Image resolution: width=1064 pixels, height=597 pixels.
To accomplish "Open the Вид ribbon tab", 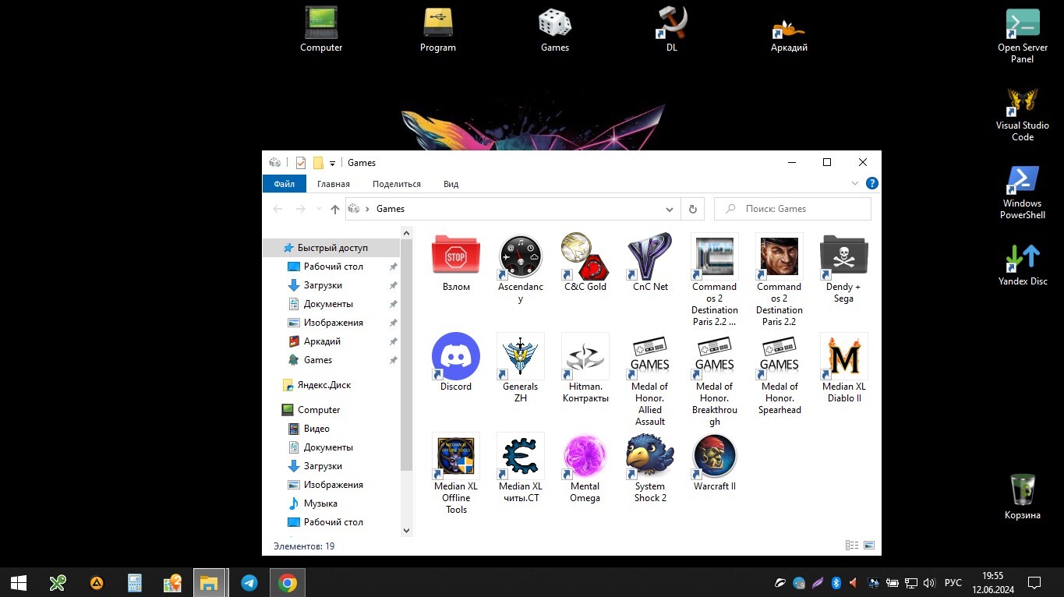I will pos(451,184).
